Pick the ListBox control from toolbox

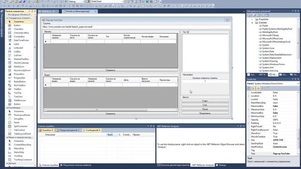pos(17,52)
